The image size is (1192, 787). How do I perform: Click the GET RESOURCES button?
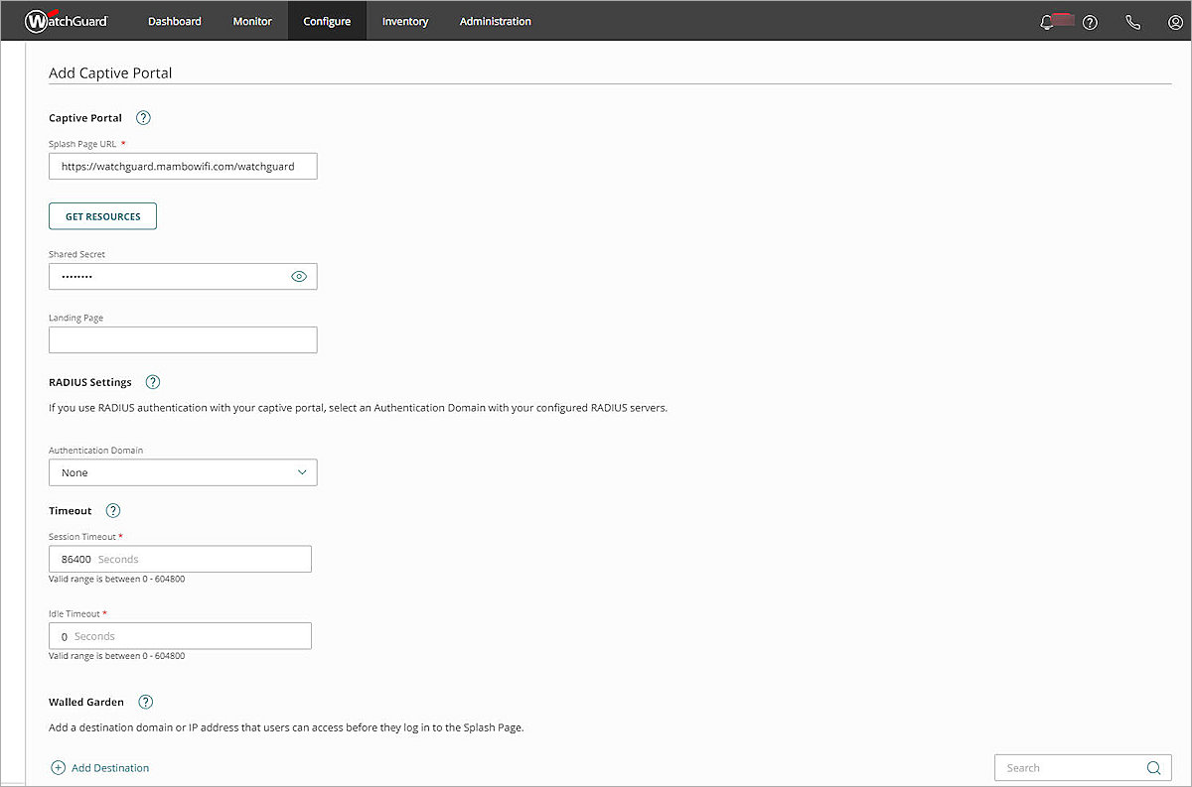[x=102, y=215]
